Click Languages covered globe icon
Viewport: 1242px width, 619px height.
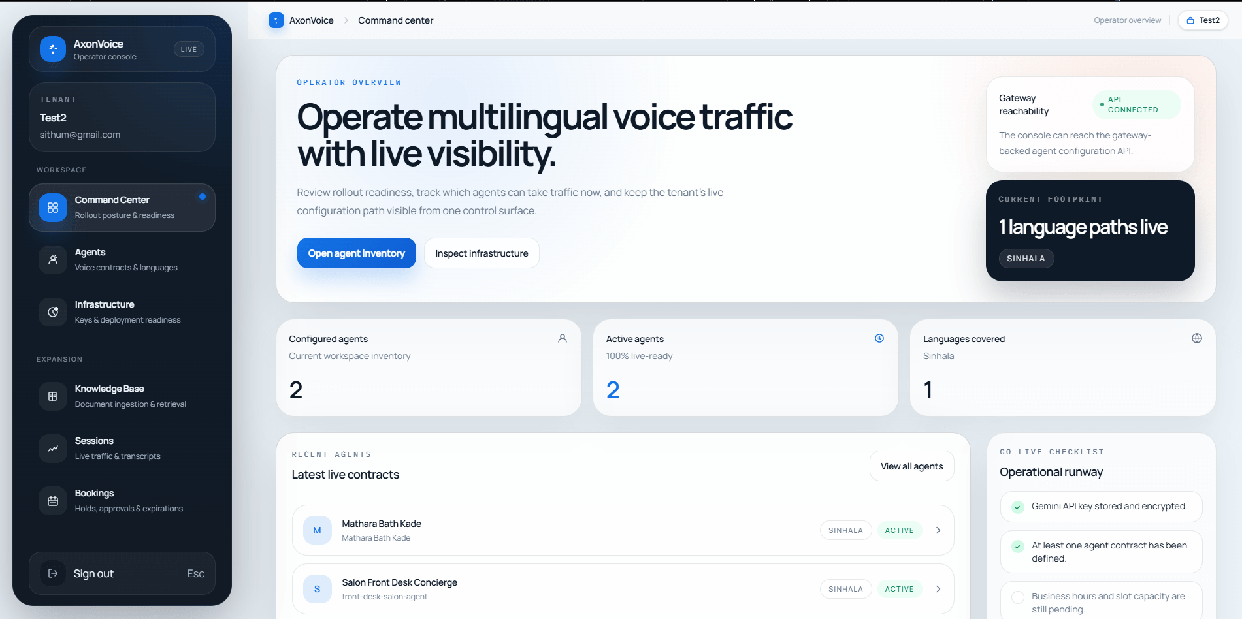pyautogui.click(x=1197, y=338)
